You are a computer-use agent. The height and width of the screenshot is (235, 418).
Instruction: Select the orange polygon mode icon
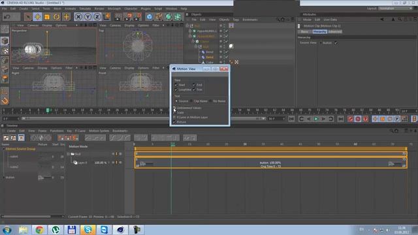coord(5,79)
